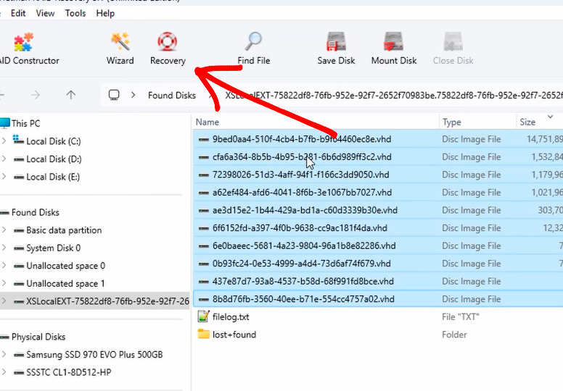Expand the Basic data partition node

(x=4, y=230)
